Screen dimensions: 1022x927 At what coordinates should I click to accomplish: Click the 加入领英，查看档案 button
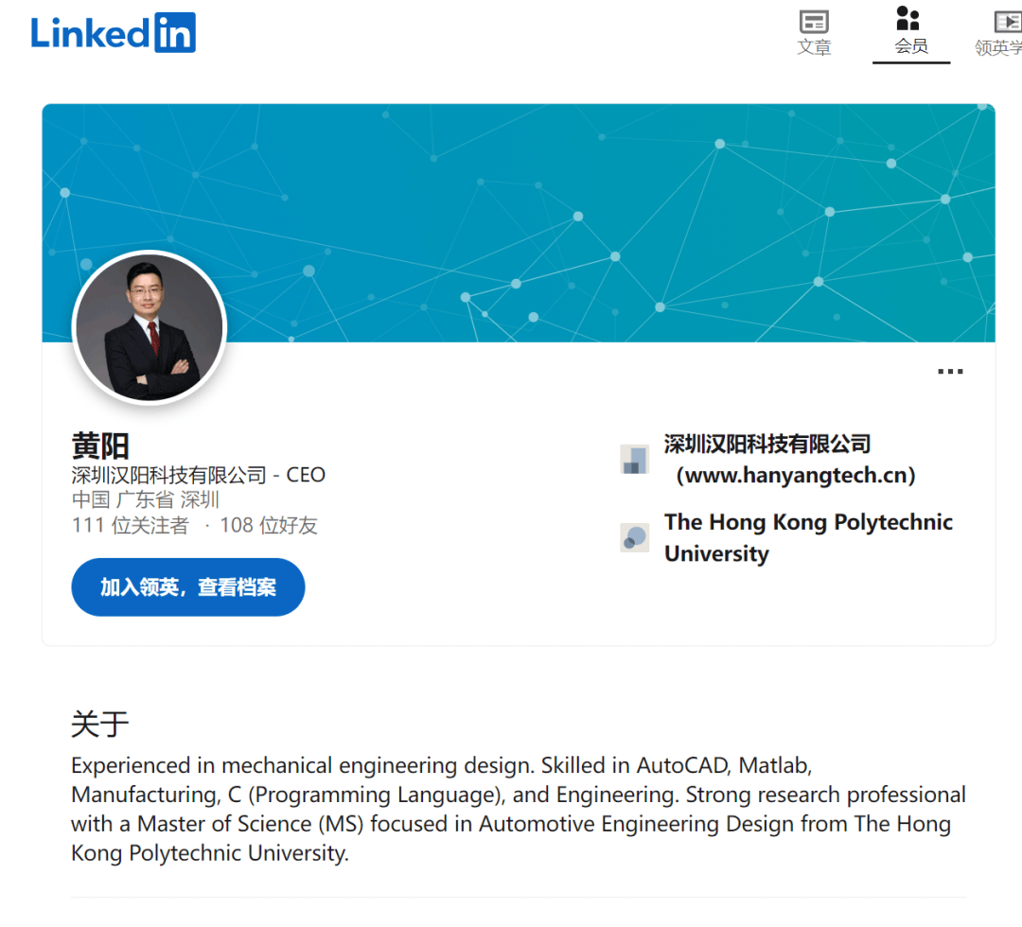[187, 587]
